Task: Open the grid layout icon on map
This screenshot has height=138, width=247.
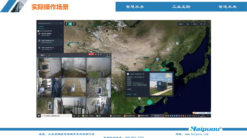Action: (x=204, y=24)
